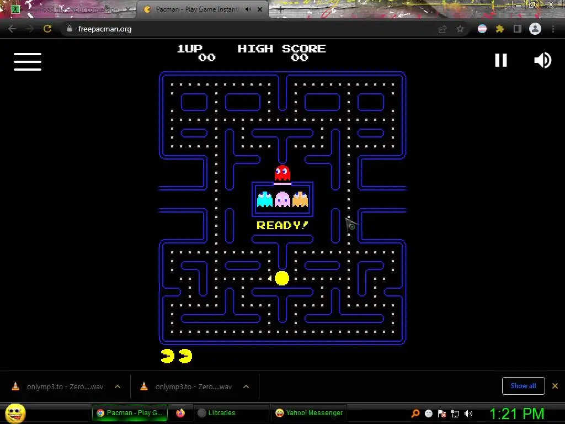The image size is (565, 424).
Task: Show all downloads
Action: [x=523, y=386]
